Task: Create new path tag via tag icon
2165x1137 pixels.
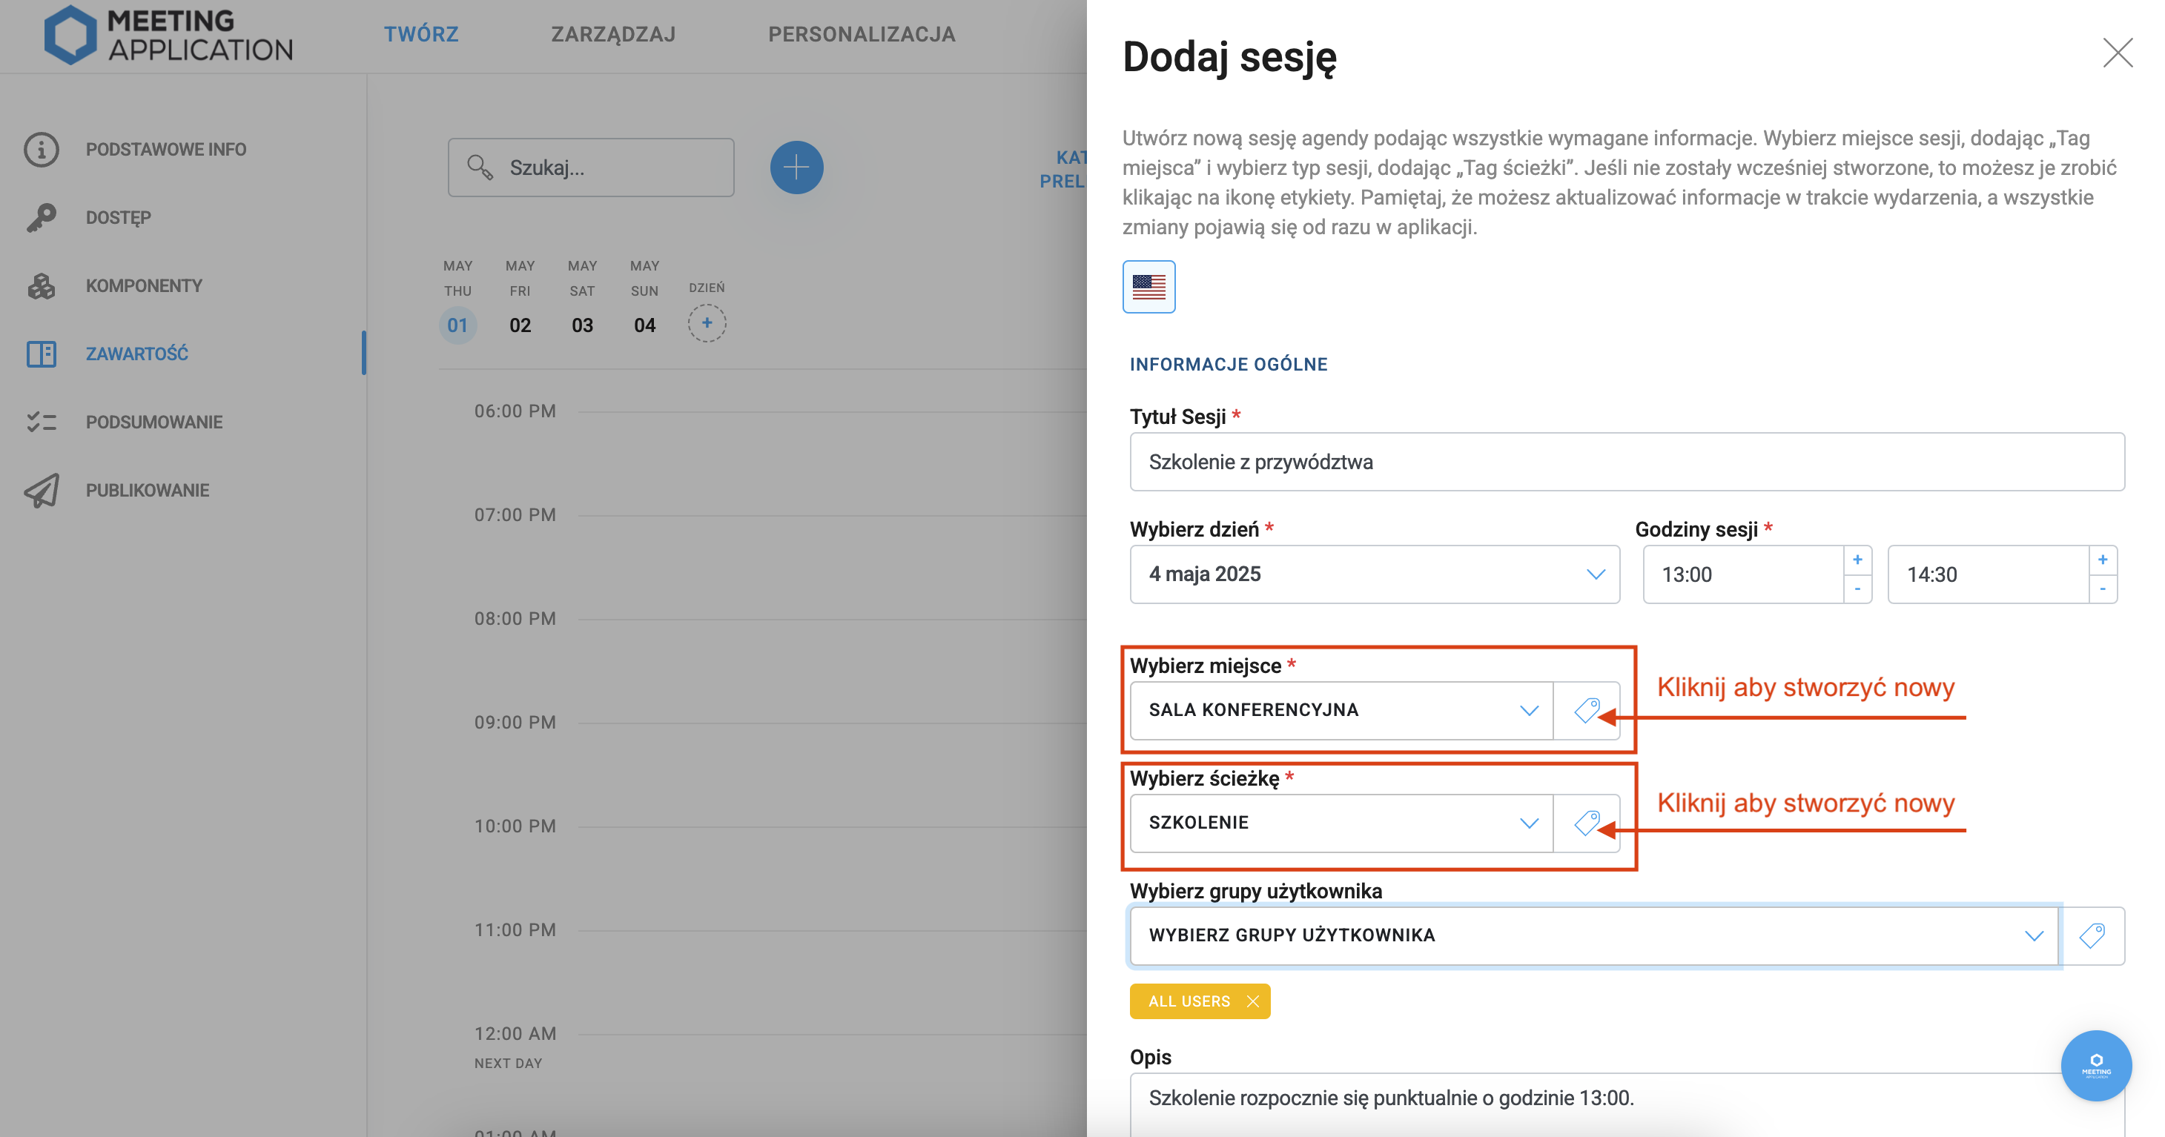Action: pyautogui.click(x=1586, y=823)
